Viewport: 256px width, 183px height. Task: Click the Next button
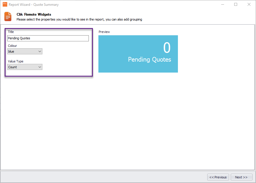[241, 177]
